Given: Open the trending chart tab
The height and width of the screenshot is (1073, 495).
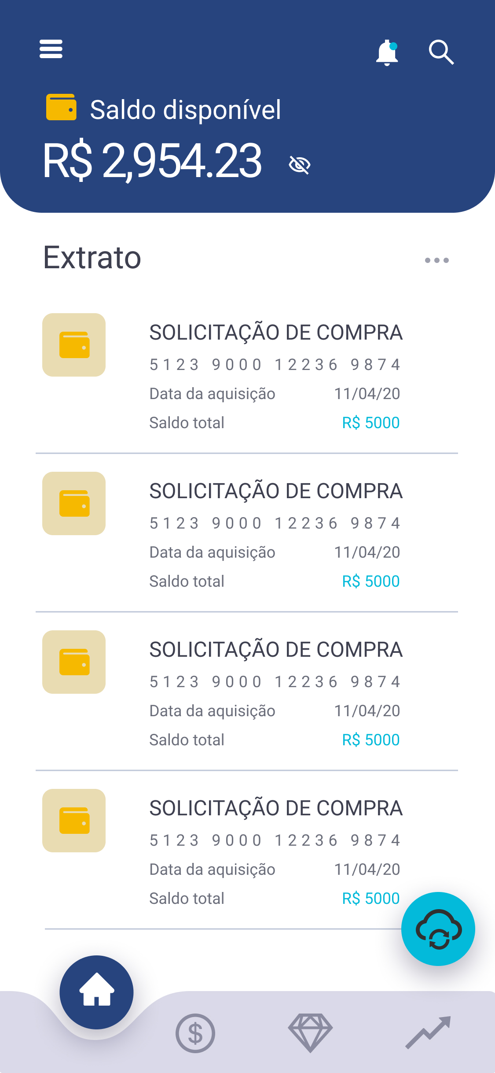Looking at the screenshot, I should tap(428, 1032).
